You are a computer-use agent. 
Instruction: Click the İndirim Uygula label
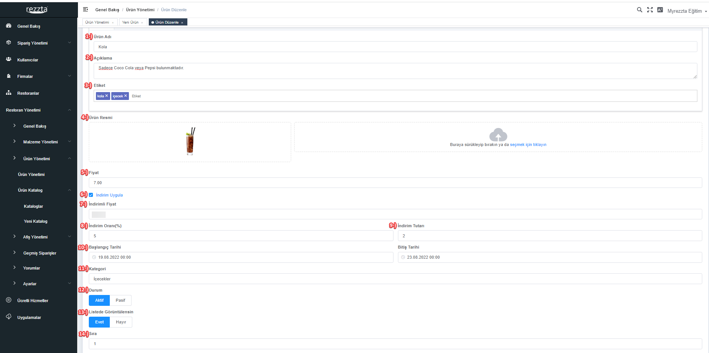pyautogui.click(x=109, y=195)
